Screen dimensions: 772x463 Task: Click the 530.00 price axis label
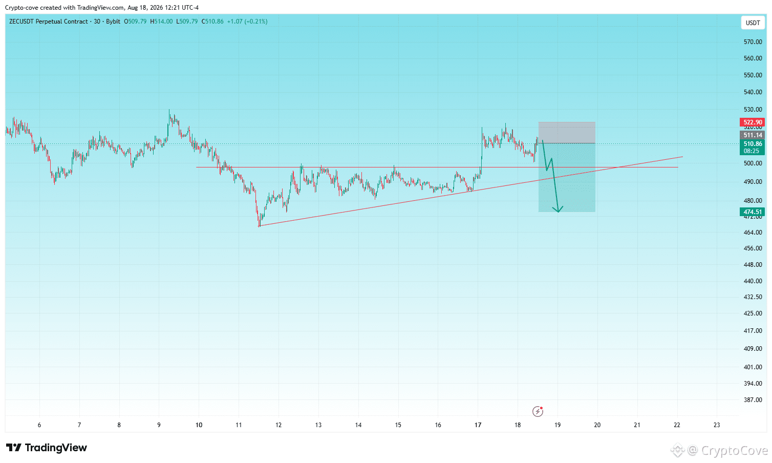point(753,110)
